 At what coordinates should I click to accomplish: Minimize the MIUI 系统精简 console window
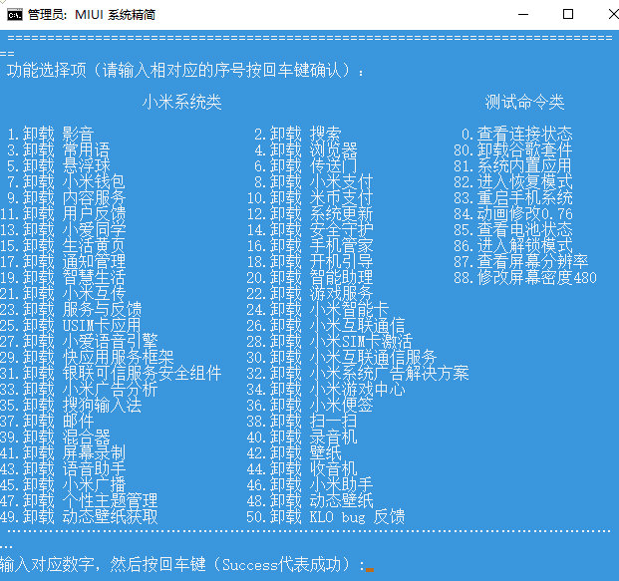pos(523,15)
